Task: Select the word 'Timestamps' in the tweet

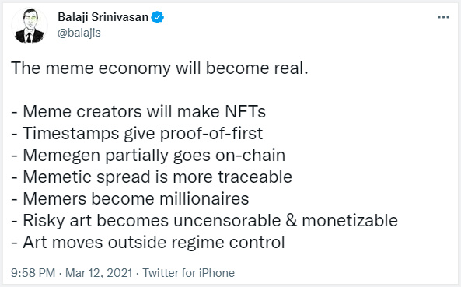Action: click(x=71, y=134)
